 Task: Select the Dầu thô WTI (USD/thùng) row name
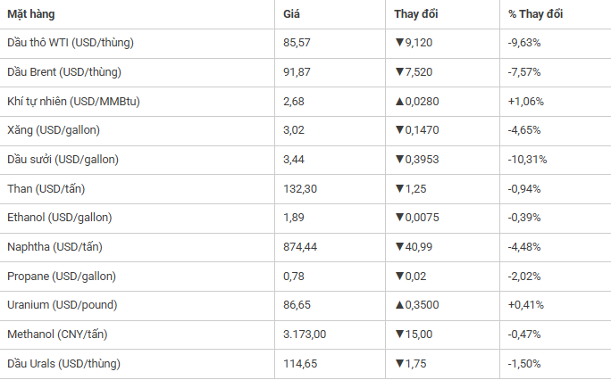point(71,43)
